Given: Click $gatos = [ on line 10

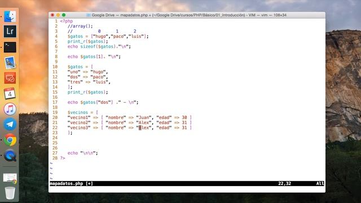Looking at the screenshot, I should point(80,67).
